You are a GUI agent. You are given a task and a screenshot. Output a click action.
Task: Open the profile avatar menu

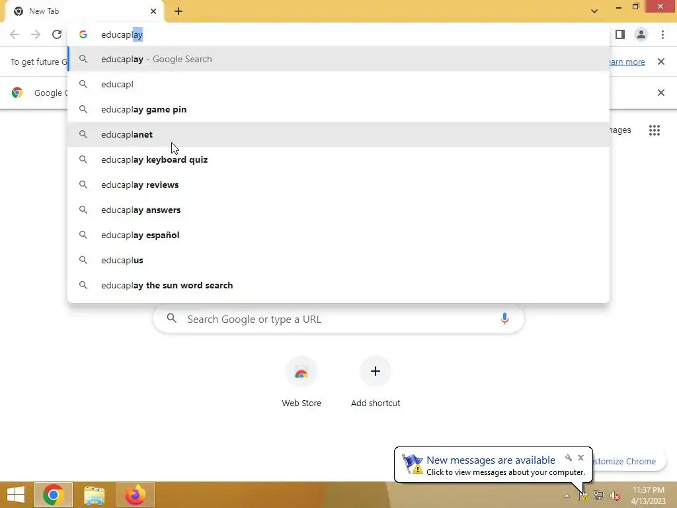pyautogui.click(x=641, y=34)
